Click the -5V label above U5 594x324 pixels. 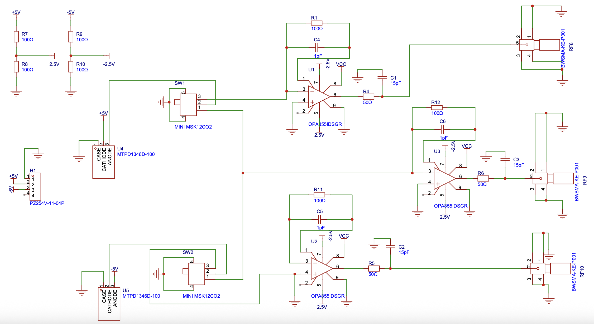(114, 269)
